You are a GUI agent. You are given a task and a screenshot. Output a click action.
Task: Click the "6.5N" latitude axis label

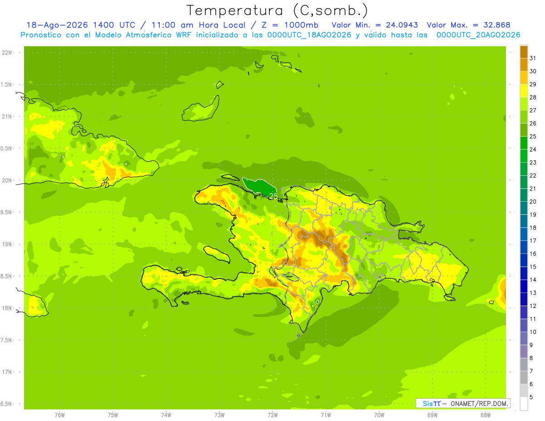tap(7, 404)
